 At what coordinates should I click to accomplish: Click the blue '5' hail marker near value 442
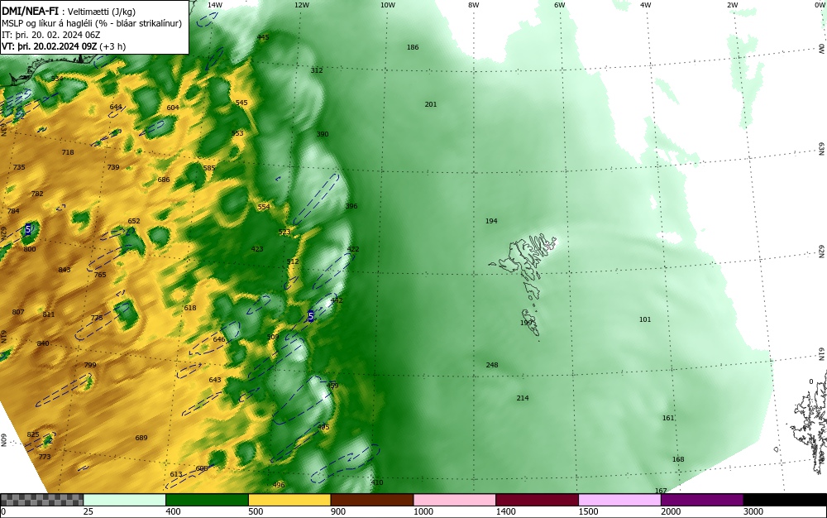tap(311, 316)
